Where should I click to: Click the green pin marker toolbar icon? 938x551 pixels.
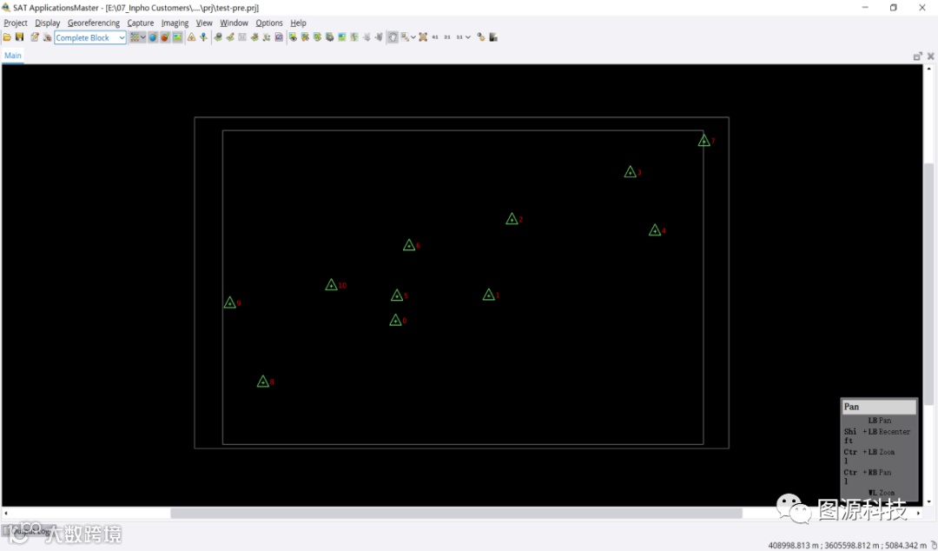click(x=203, y=37)
